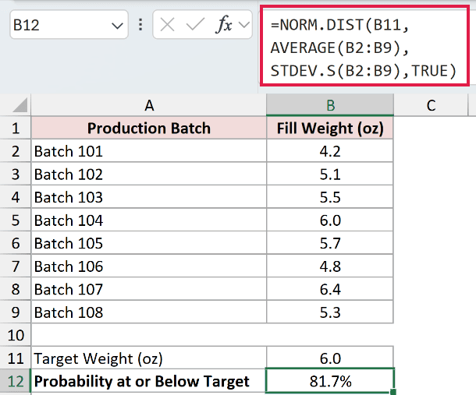476x395 pixels.
Task: Click the Name Box showing B12
Action: (69, 25)
